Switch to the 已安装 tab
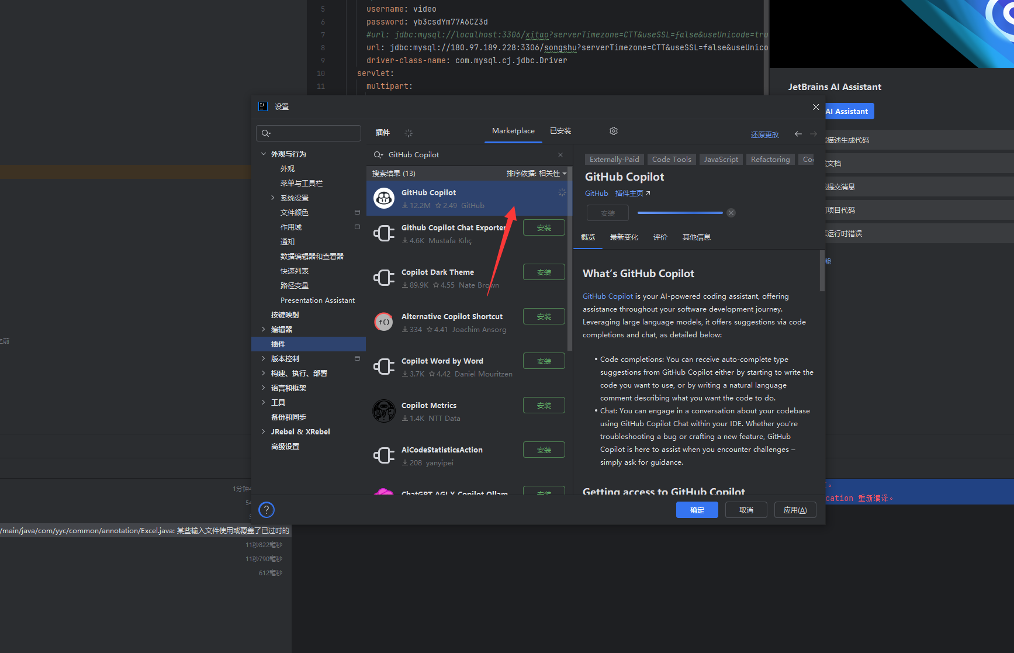Screen dimensions: 1014x653 [x=560, y=131]
